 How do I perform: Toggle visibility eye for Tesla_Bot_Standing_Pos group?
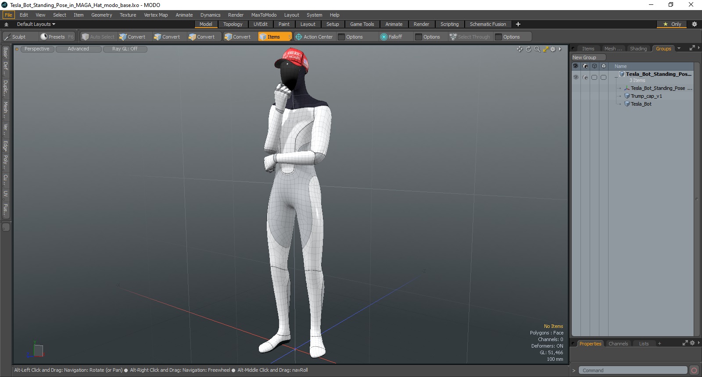pyautogui.click(x=576, y=77)
